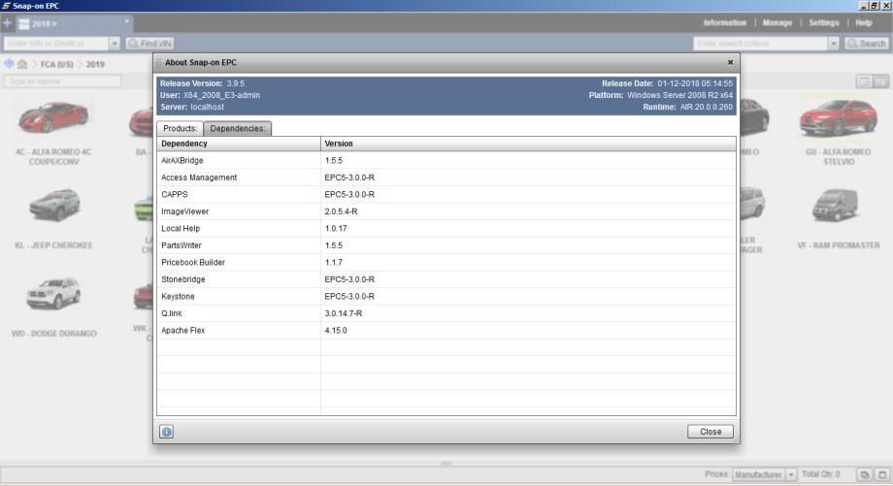Screen dimensions: 893x486
Task: Click the single window icon in status bar
Action: [x=881, y=474]
